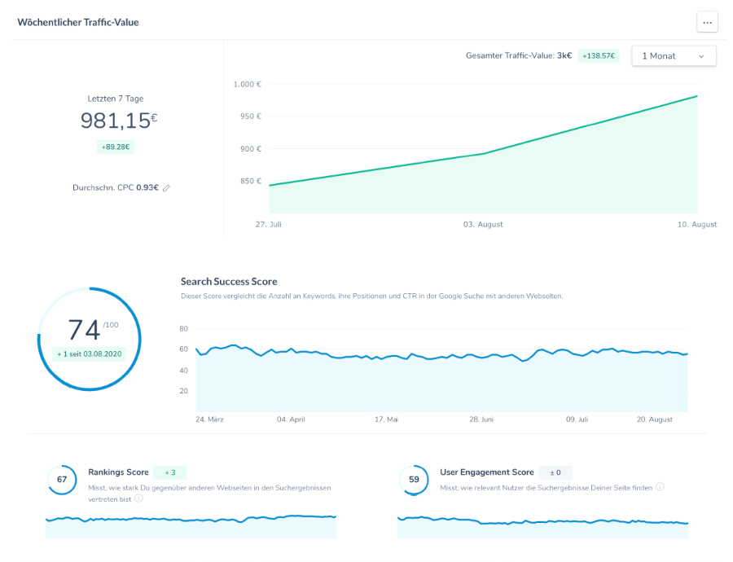Viewport: 733px width, 562px height.
Task: Edit average CPC with pencil icon
Action: coord(166,188)
